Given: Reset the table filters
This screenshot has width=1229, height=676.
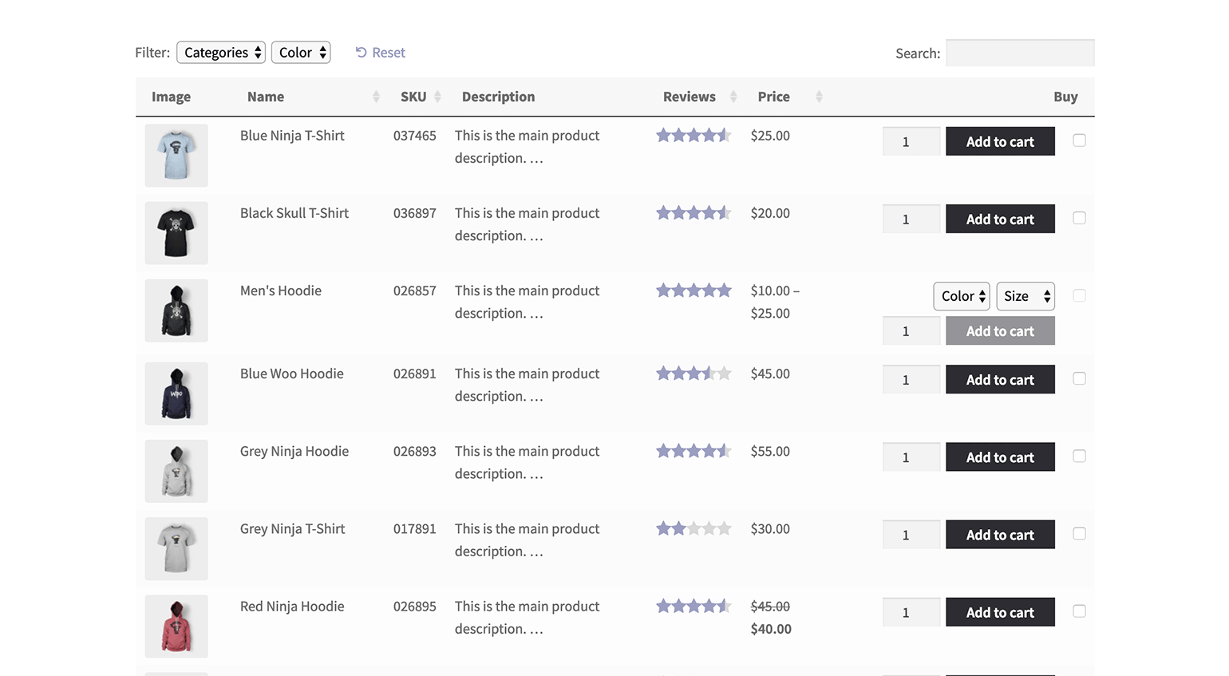Looking at the screenshot, I should (381, 53).
